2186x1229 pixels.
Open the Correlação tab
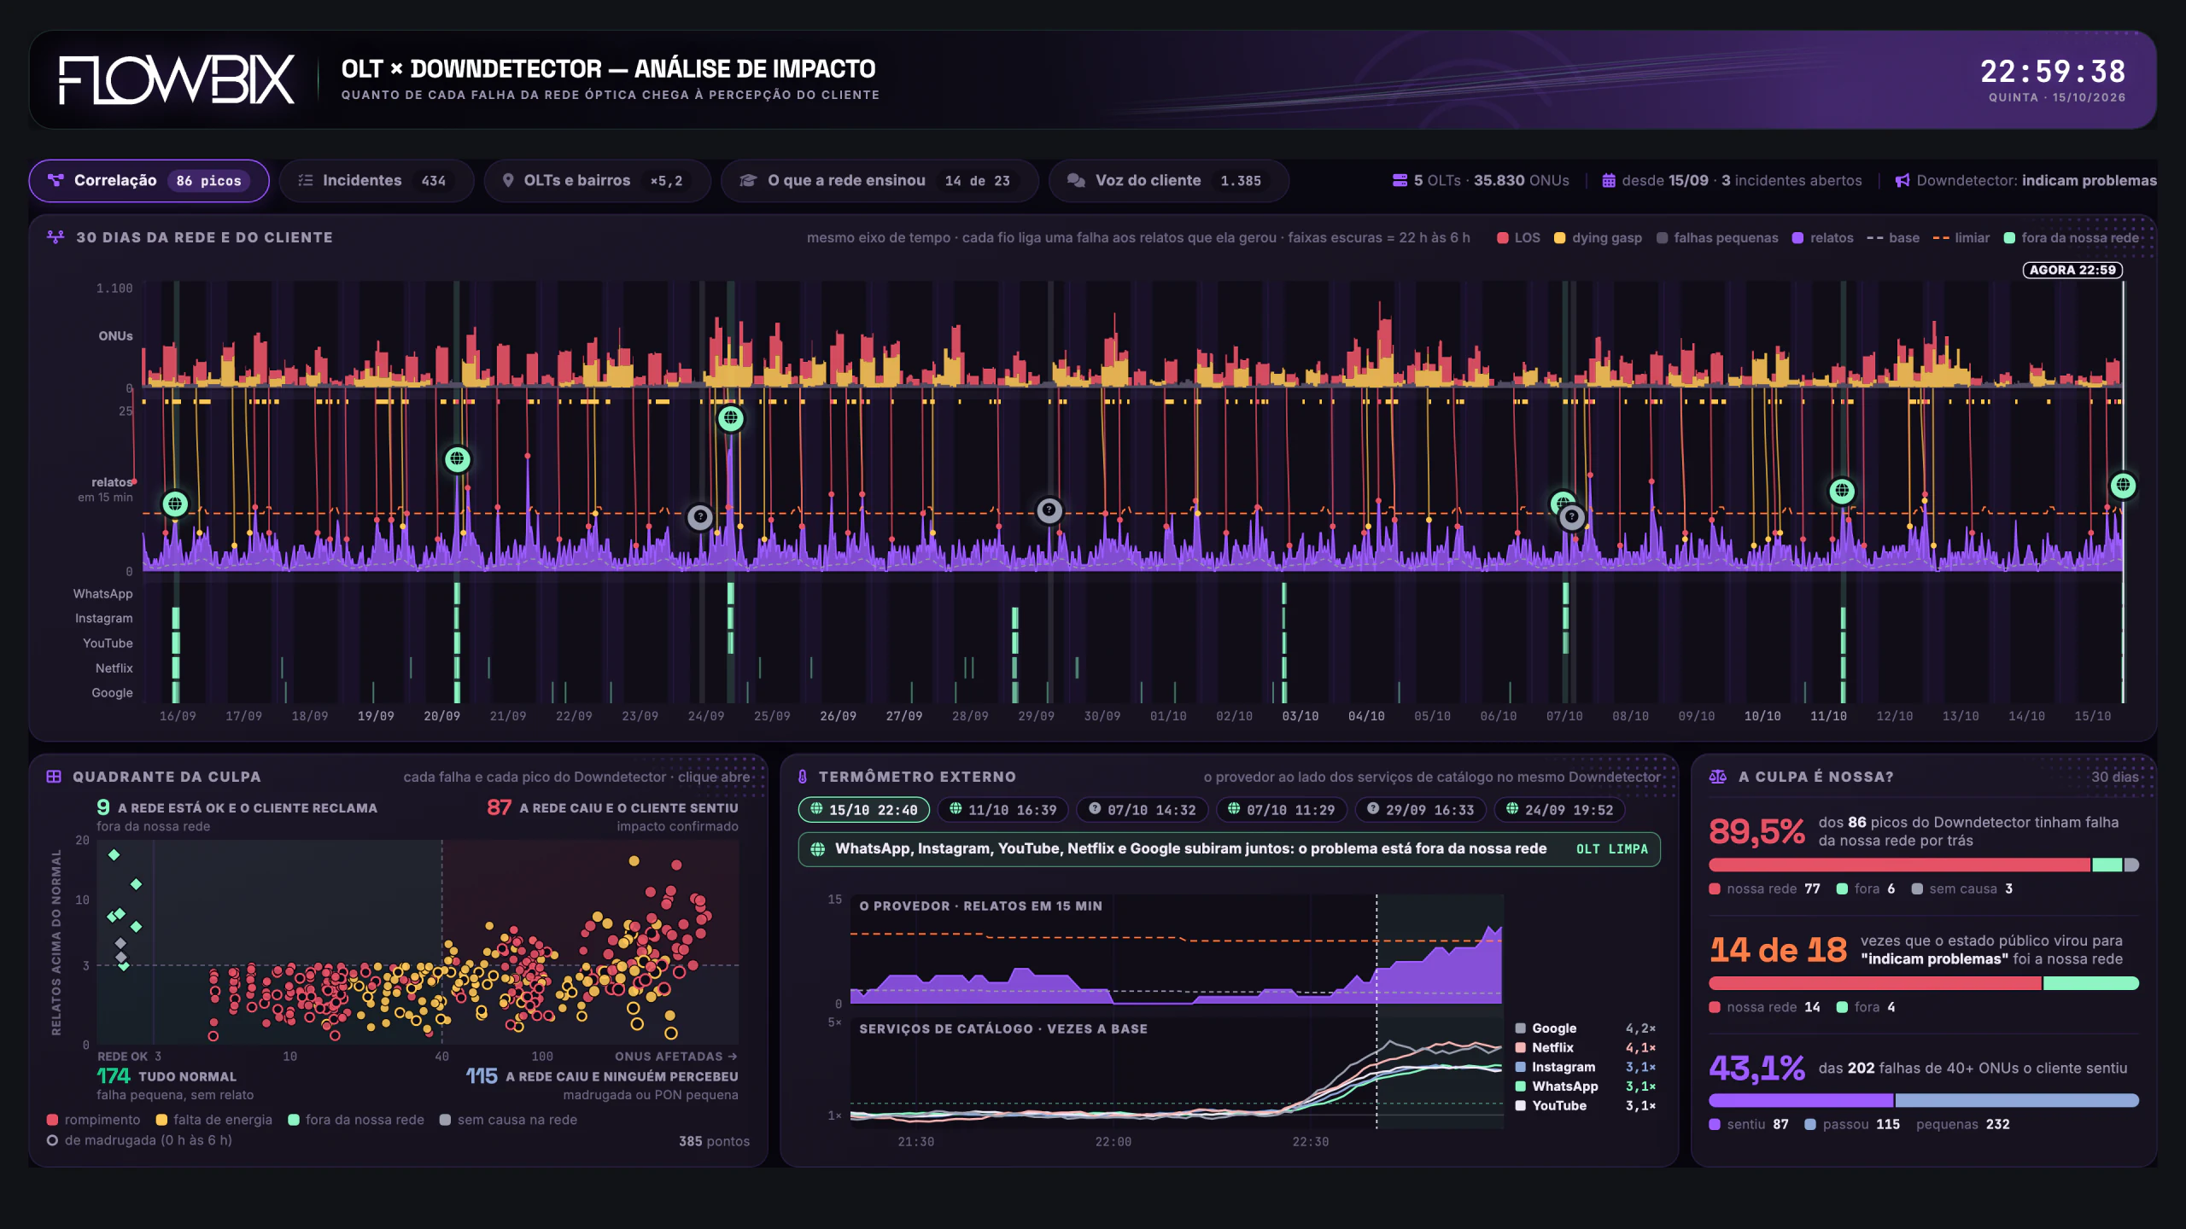pyautogui.click(x=149, y=181)
